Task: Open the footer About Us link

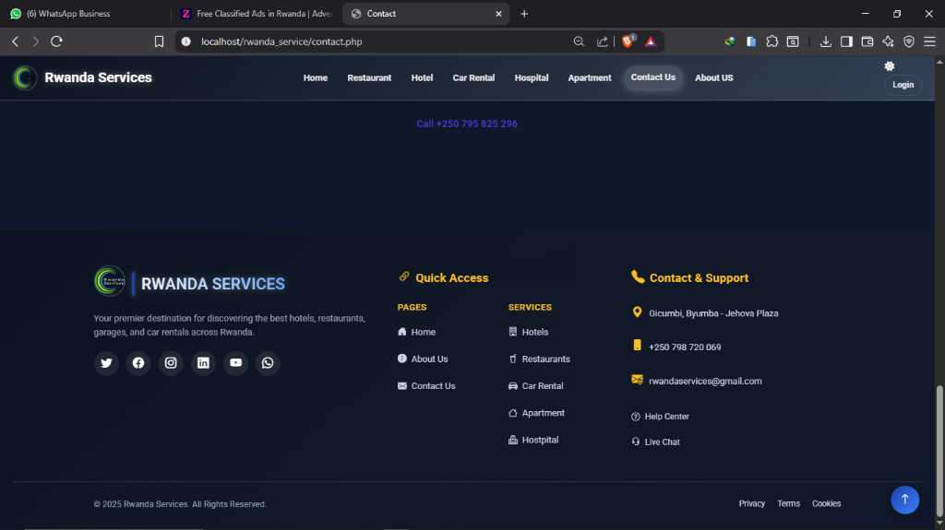Action: click(x=423, y=359)
